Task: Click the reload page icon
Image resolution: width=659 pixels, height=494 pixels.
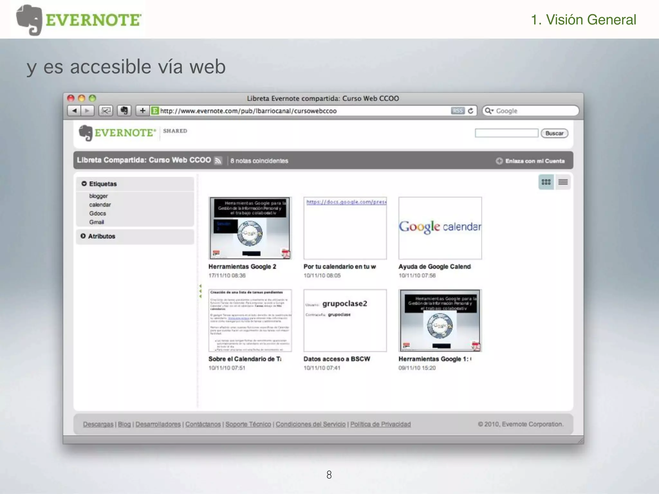Action: pyautogui.click(x=471, y=111)
